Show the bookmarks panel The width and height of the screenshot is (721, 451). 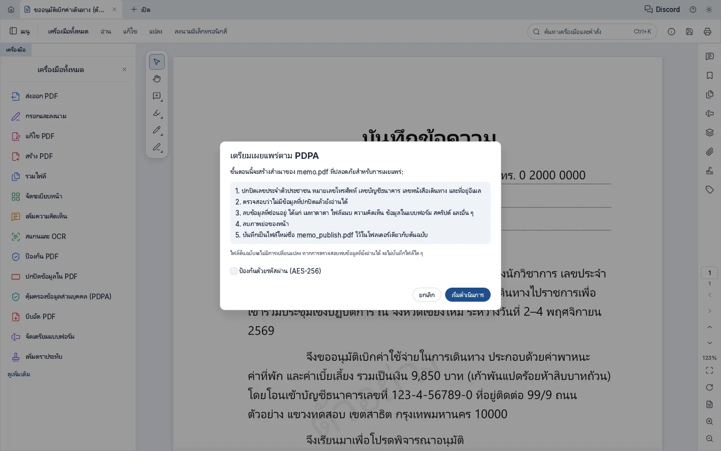coord(709,76)
